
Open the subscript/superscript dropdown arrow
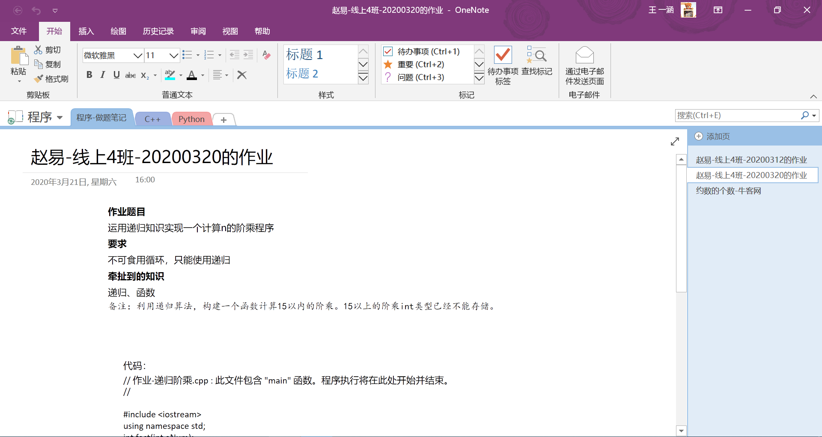coord(155,75)
